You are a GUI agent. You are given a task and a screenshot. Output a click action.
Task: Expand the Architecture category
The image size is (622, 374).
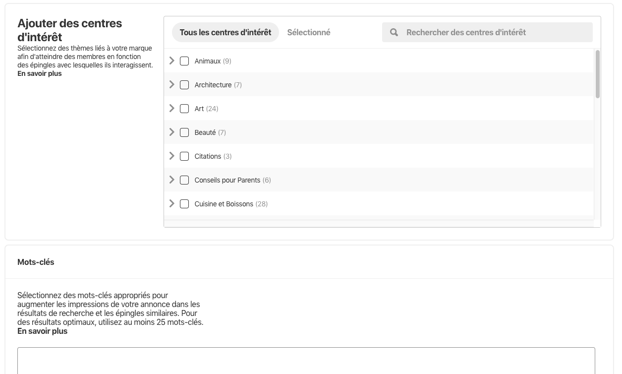click(172, 84)
